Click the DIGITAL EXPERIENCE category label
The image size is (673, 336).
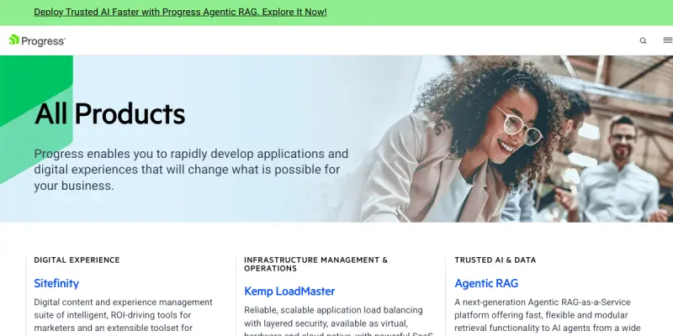pyautogui.click(x=77, y=260)
